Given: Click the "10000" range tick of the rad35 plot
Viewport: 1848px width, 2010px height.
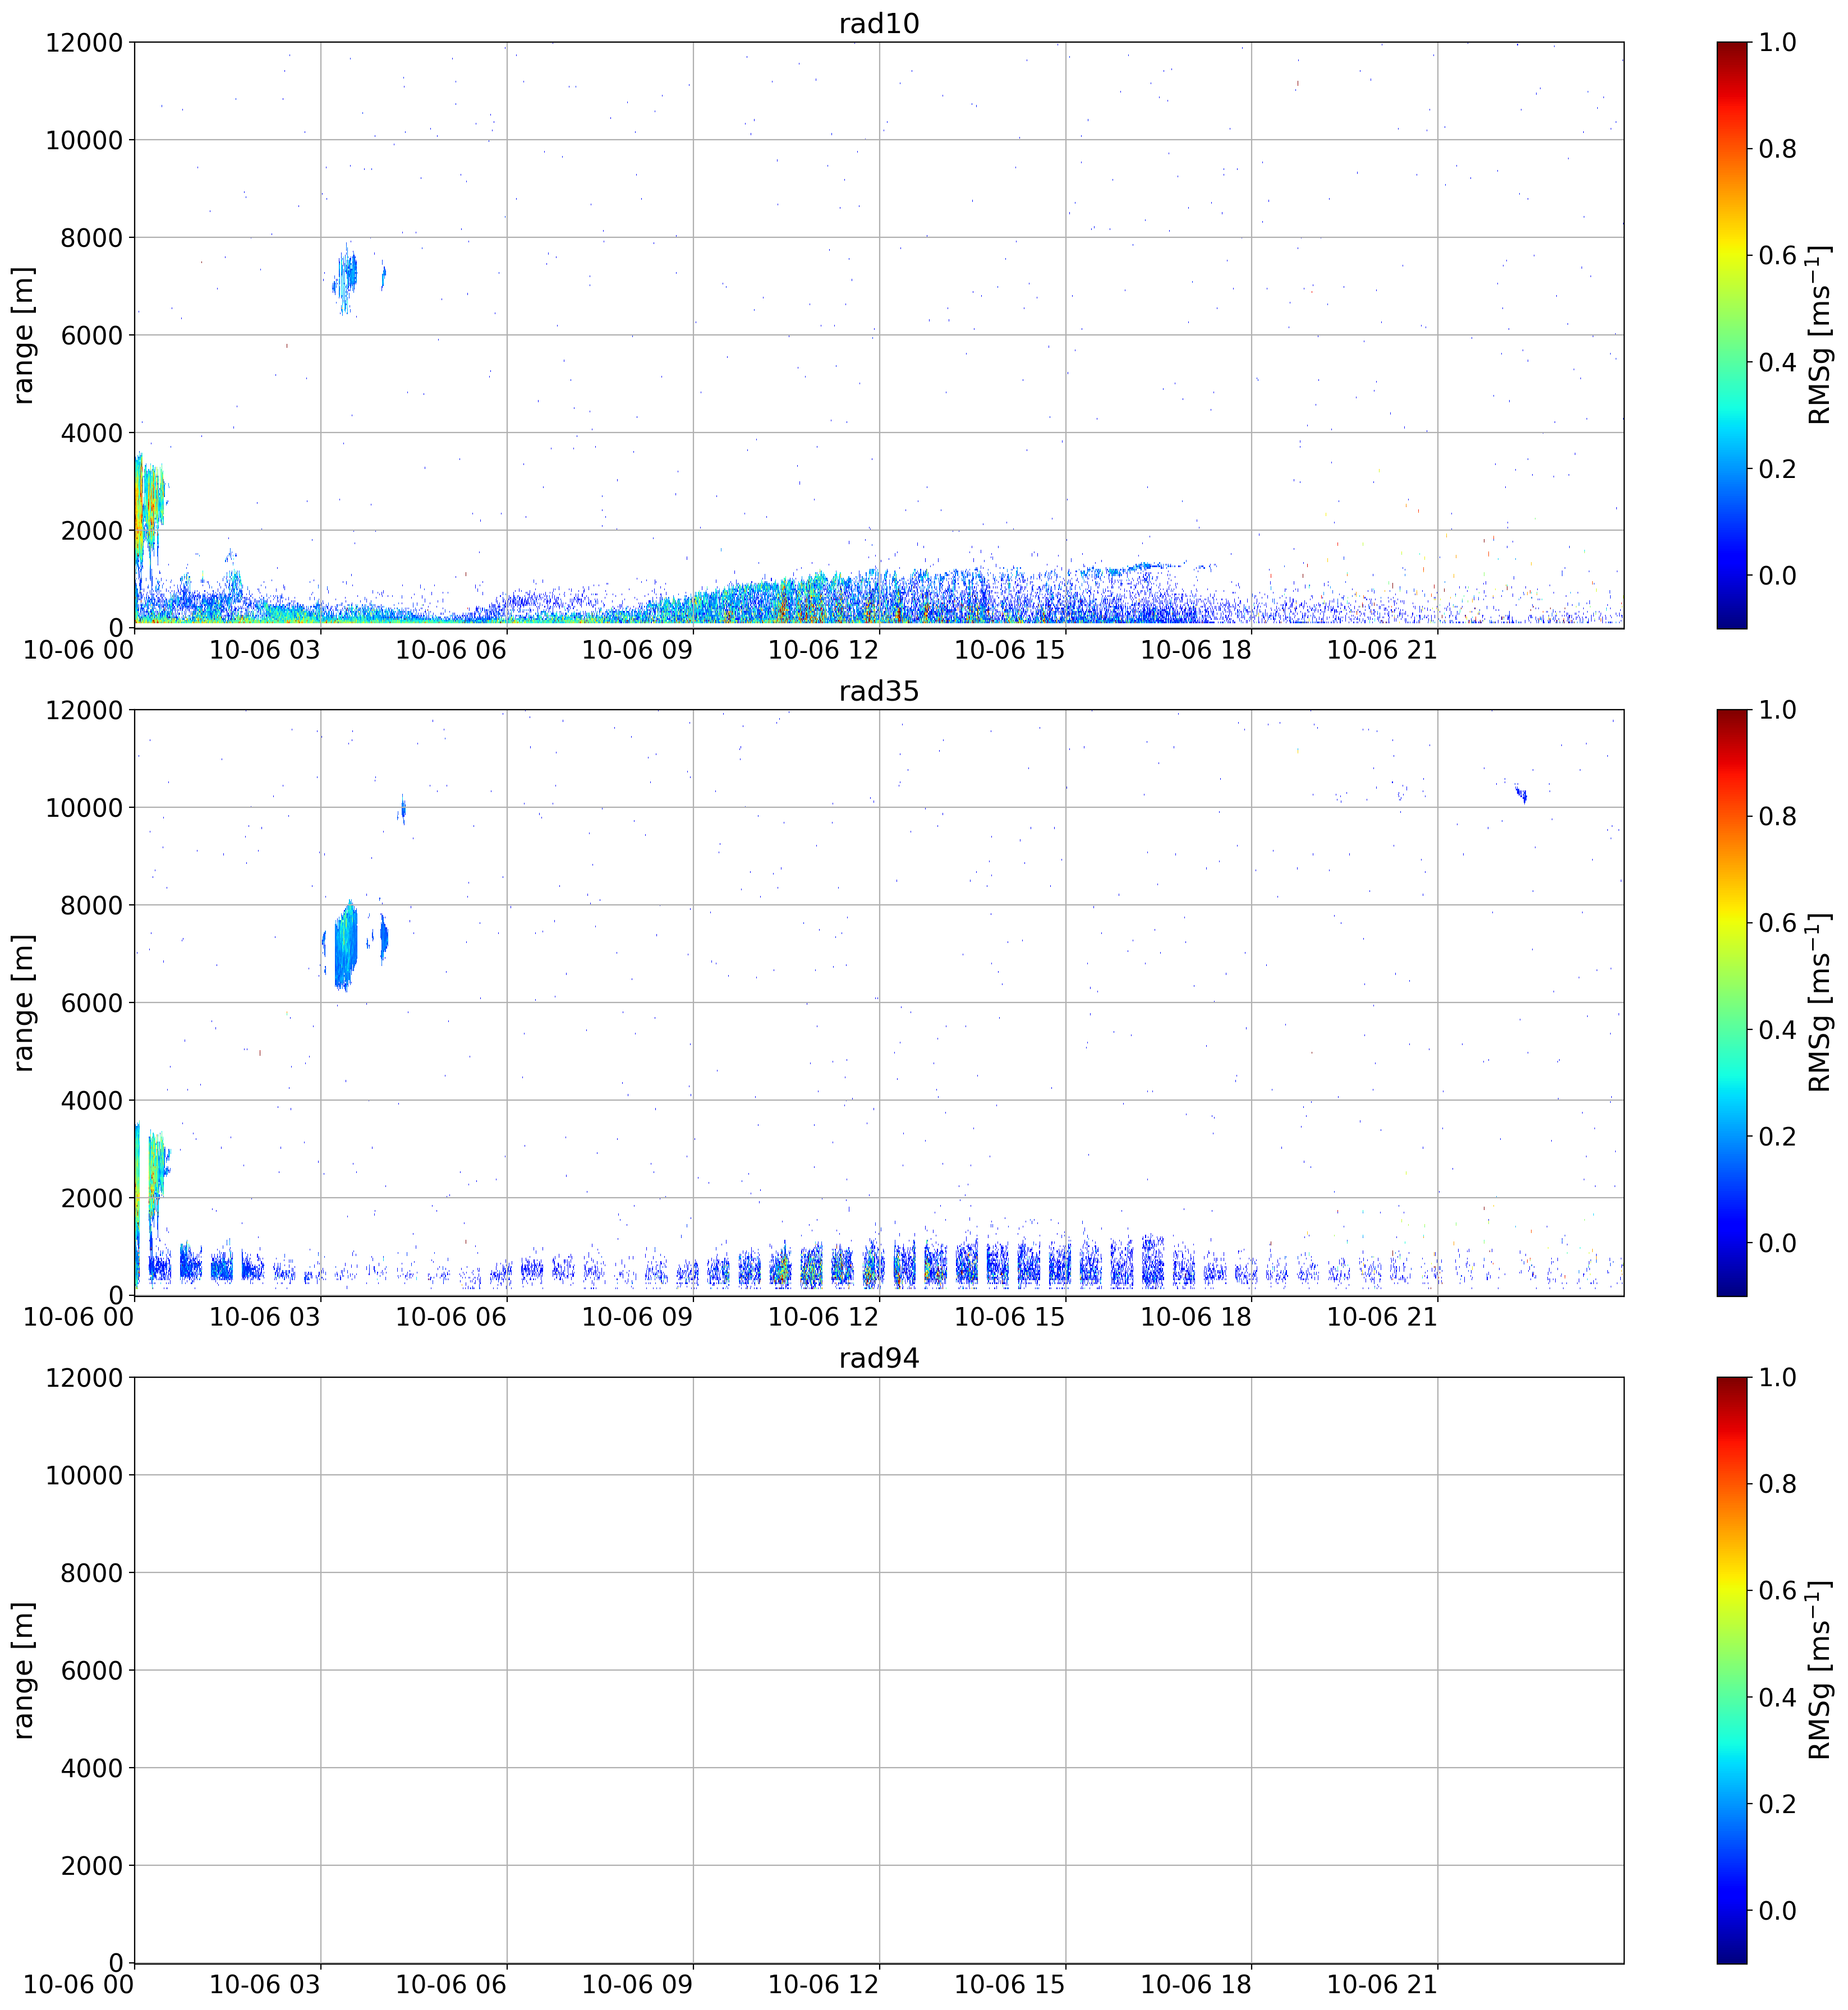Looking at the screenshot, I should click(84, 807).
